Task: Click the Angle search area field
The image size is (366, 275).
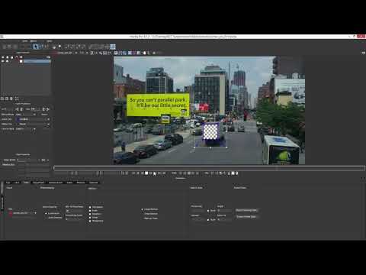Action: tap(224, 211)
